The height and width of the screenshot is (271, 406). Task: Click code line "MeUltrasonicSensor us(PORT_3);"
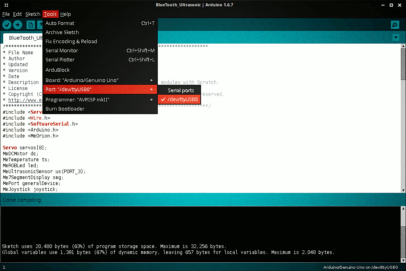pos(44,171)
